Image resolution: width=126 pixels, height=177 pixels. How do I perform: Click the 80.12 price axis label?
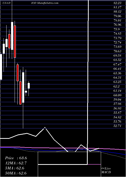pyautogui.click(x=117, y=12)
